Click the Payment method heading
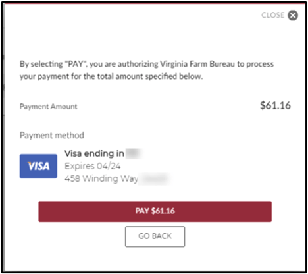 point(52,135)
